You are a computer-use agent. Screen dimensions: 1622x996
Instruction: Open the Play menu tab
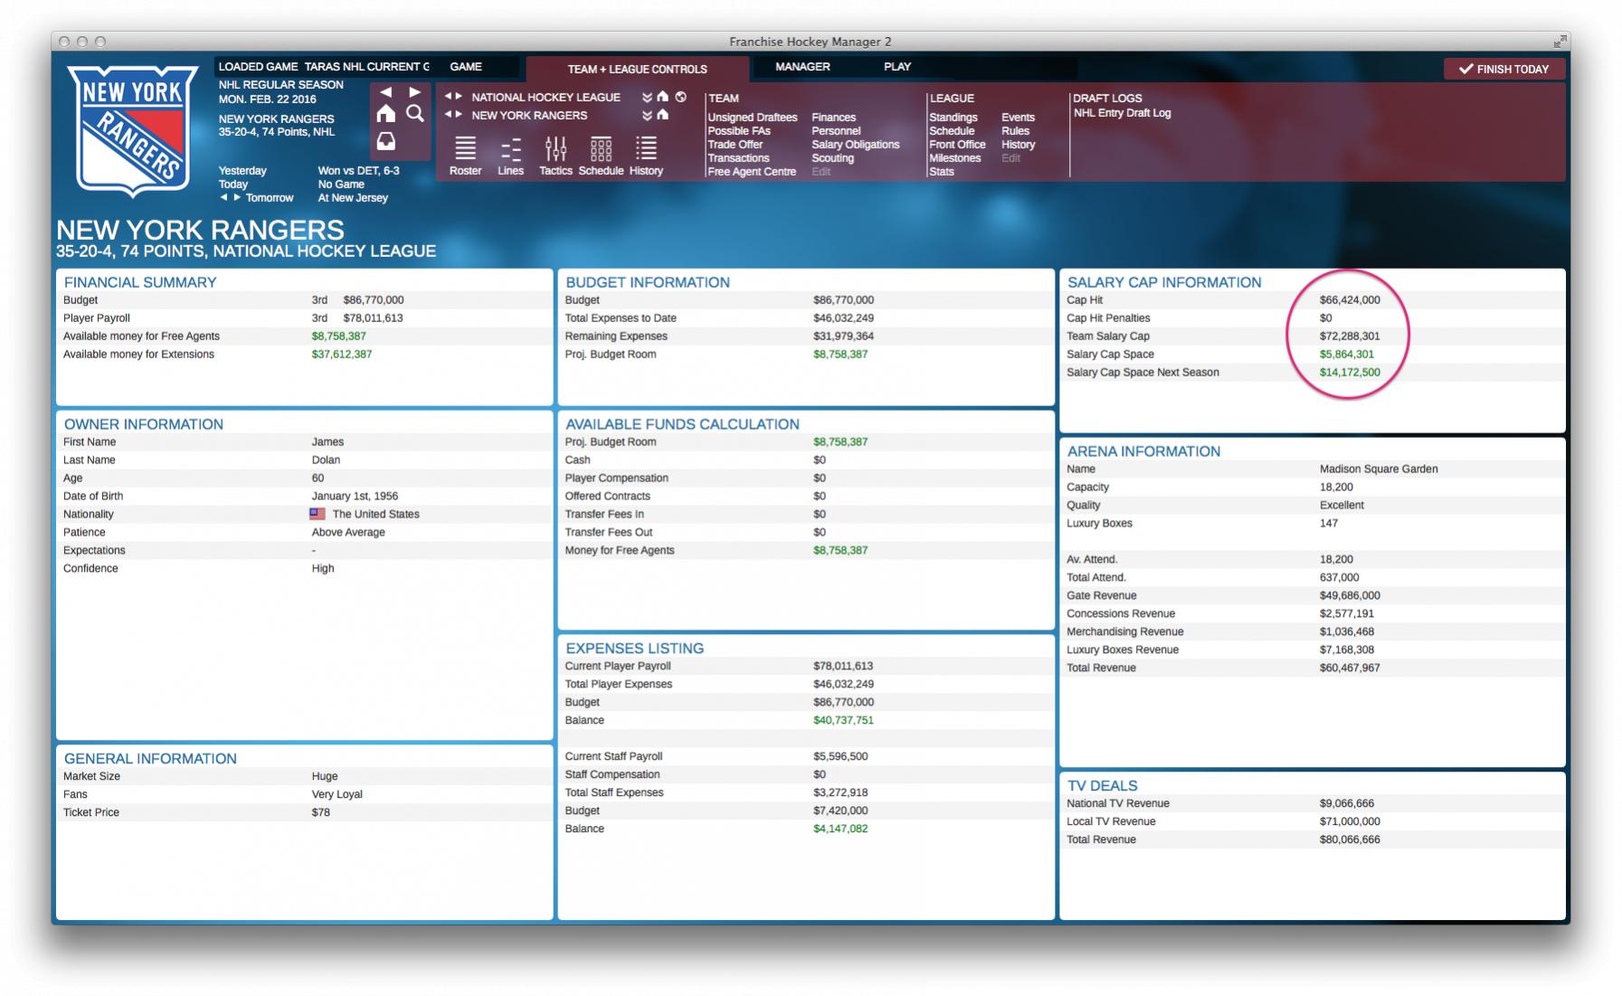click(896, 67)
